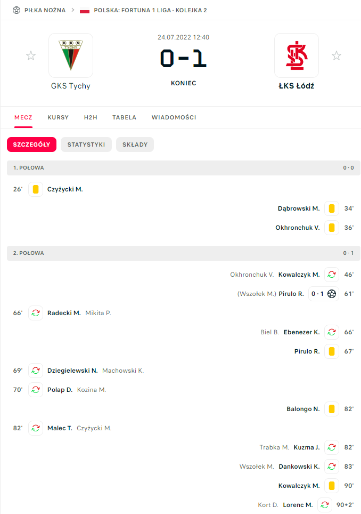361x514 pixels.
Task: Show the Statystyki section
Action: click(x=86, y=144)
